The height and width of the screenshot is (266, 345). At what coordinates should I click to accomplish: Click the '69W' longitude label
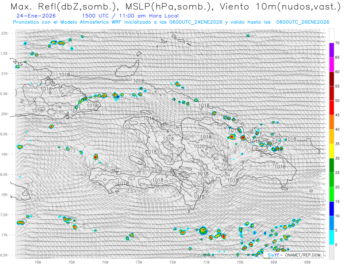tap(274, 262)
